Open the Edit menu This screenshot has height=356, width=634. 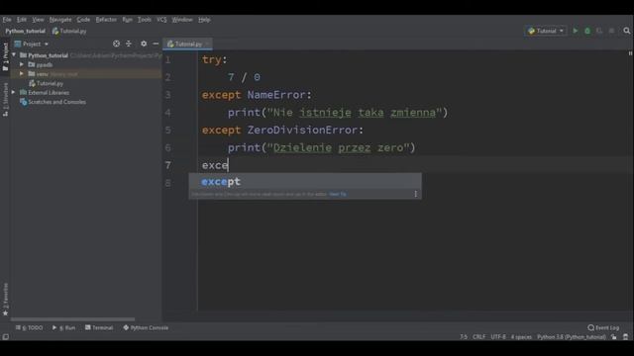22,20
